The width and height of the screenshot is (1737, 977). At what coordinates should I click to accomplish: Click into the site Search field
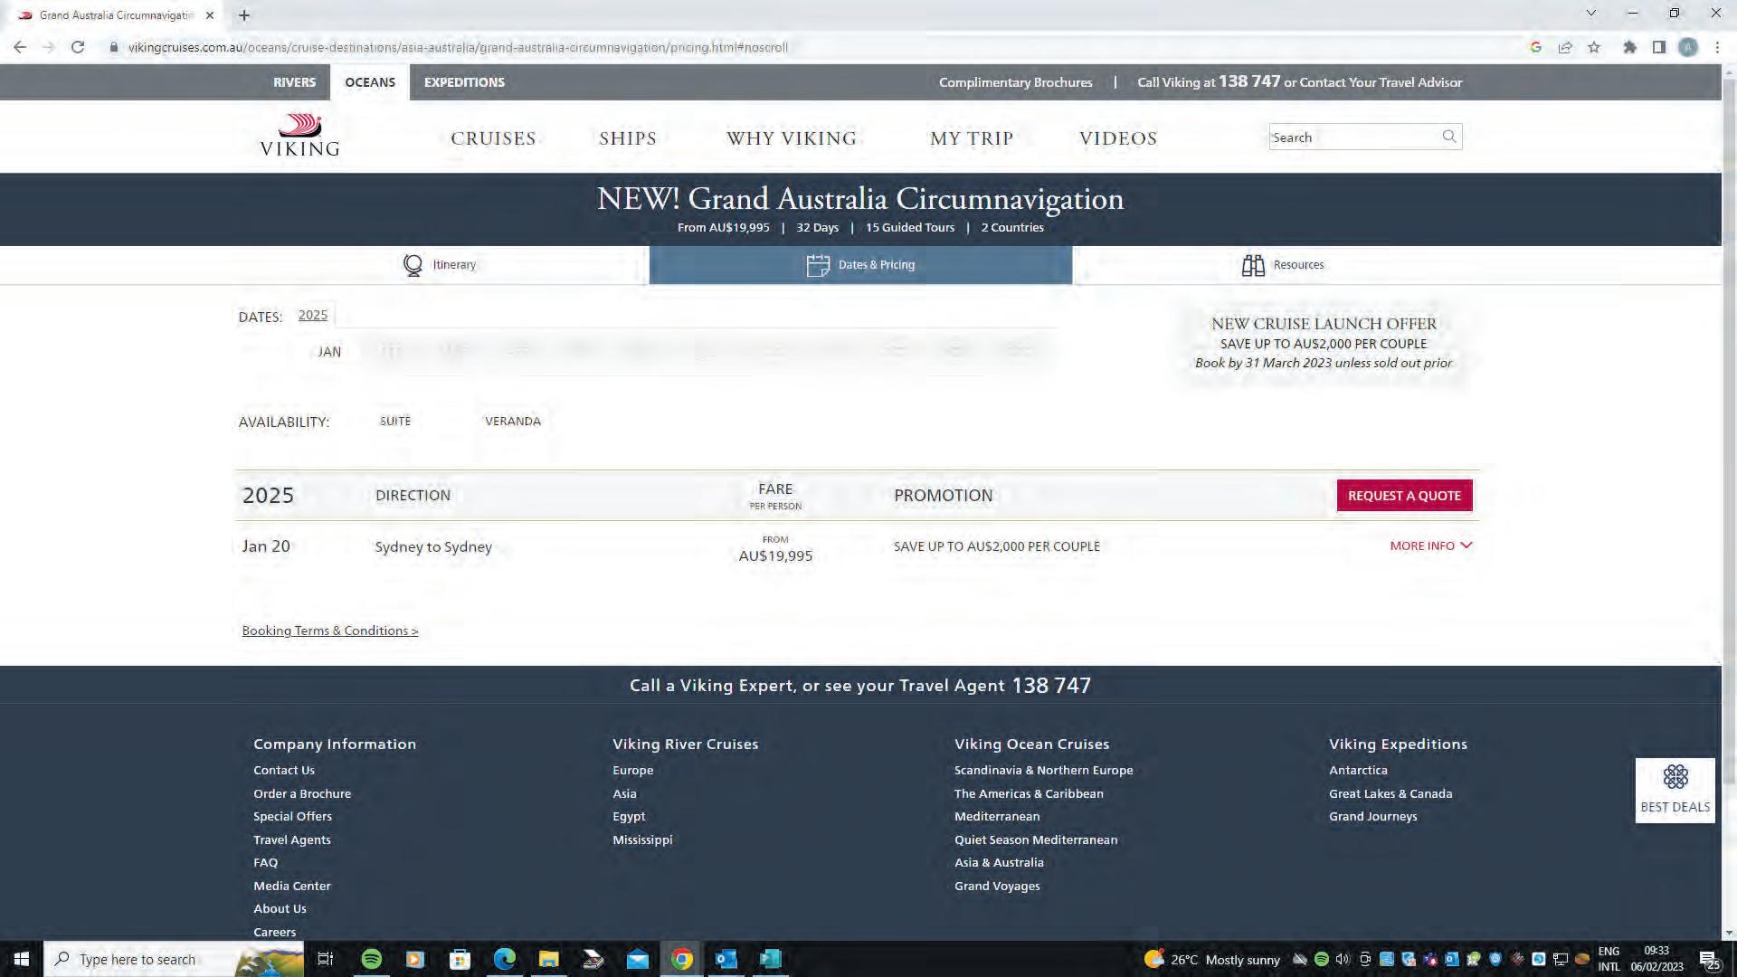(x=1353, y=138)
